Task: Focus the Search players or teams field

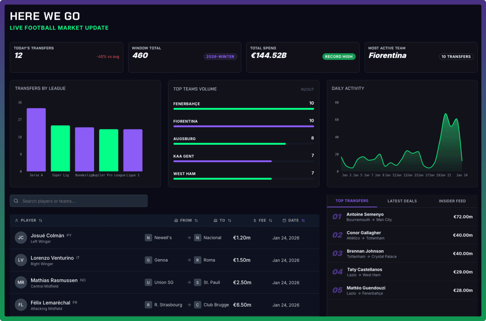Action: [79, 201]
